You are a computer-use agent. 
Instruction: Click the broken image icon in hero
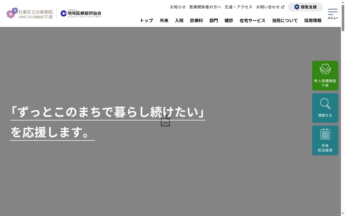165,121
